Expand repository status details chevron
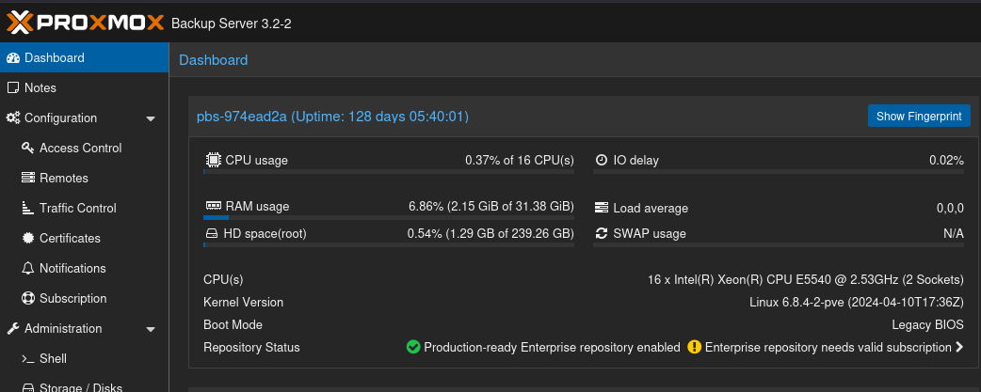The height and width of the screenshot is (392, 981). coord(959,348)
